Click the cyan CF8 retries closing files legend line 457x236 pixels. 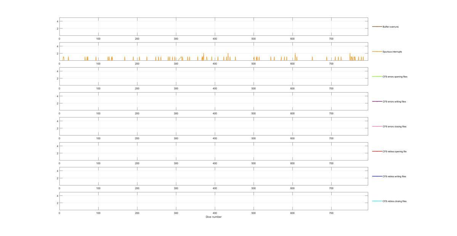377,201
